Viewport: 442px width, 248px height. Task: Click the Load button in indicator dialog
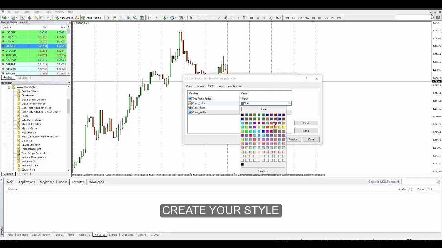306,123
